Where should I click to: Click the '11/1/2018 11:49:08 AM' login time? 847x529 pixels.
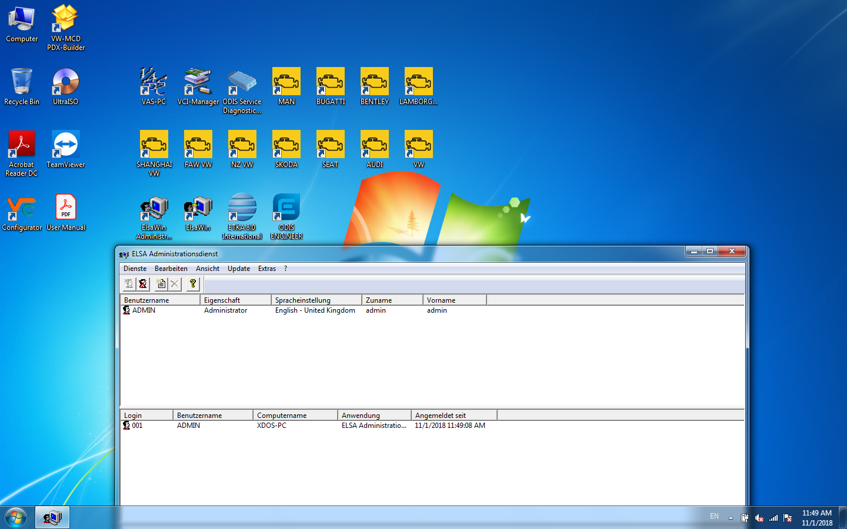pyautogui.click(x=450, y=426)
